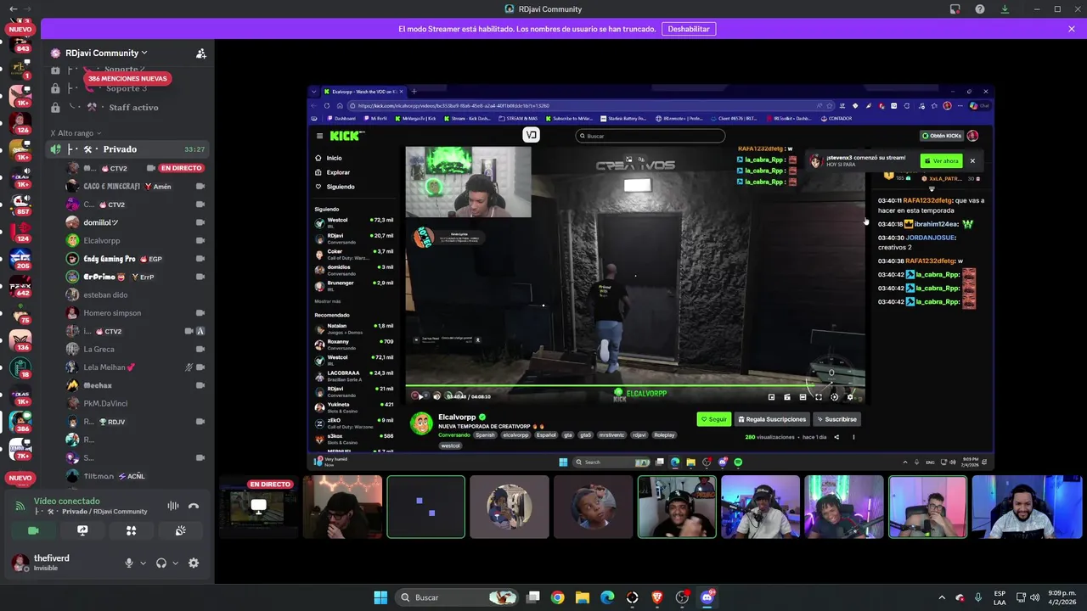Select EN DIRECTO stream thumbnail tile

tap(259, 507)
